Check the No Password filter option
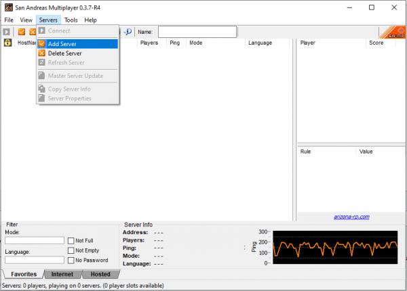 71,260
